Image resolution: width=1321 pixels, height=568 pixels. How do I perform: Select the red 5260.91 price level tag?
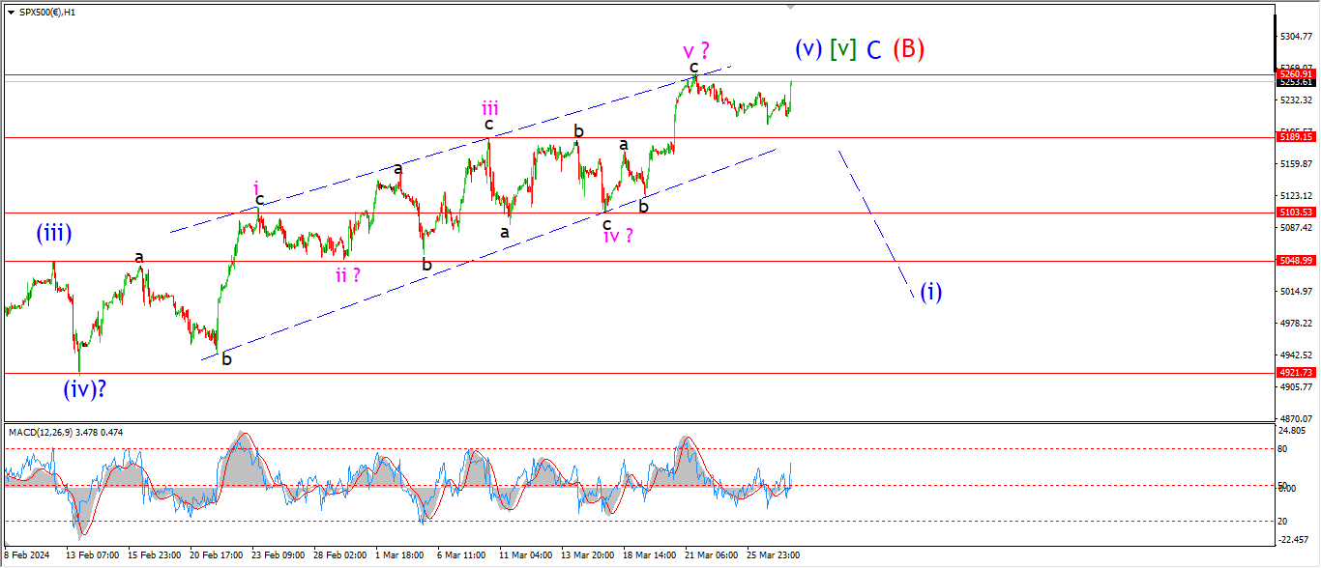click(x=1296, y=73)
